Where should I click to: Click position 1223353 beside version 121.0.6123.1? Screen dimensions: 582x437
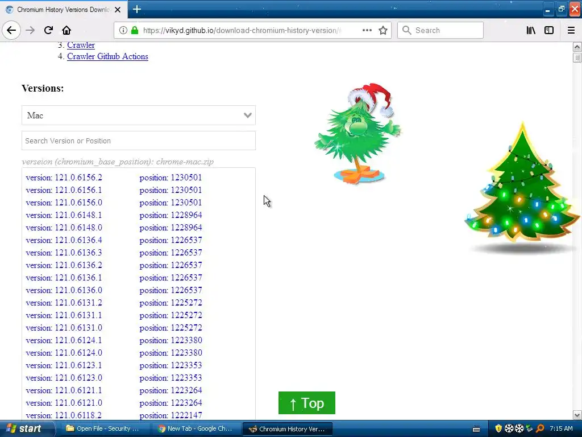coord(171,365)
